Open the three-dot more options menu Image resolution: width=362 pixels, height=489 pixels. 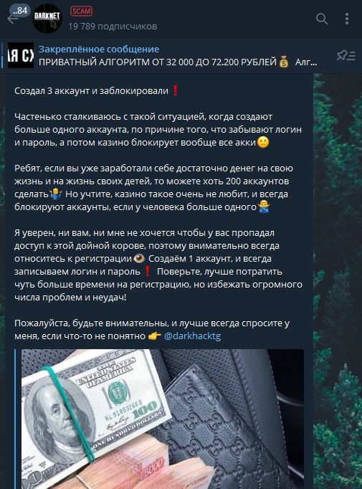pyautogui.click(x=347, y=19)
